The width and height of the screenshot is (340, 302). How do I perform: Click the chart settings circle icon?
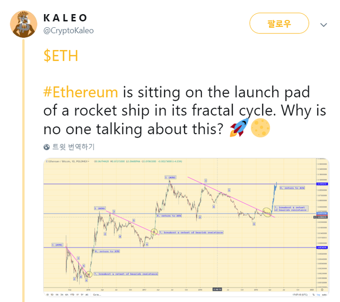point(322,290)
